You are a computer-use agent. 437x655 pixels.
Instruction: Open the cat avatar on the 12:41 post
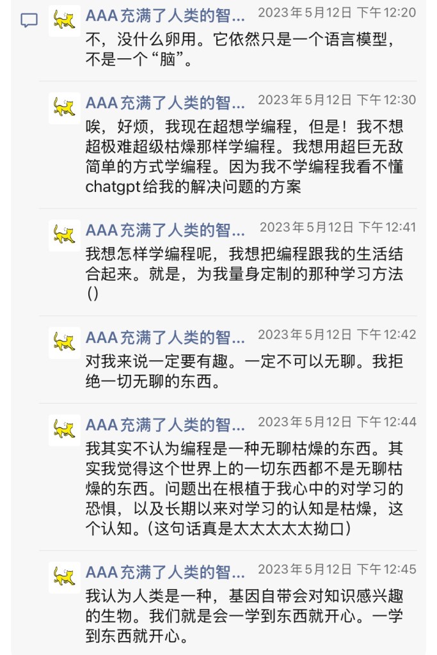[x=64, y=235]
